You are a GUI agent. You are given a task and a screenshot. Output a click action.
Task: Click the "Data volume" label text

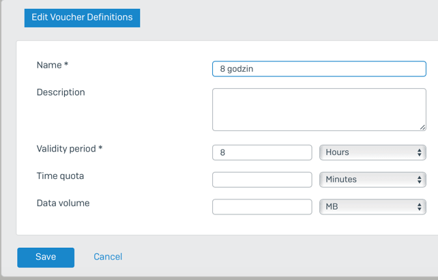pos(63,203)
